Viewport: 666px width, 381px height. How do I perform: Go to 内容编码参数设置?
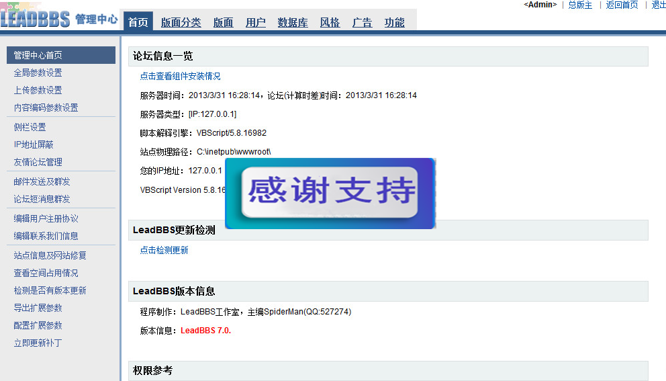pos(46,108)
